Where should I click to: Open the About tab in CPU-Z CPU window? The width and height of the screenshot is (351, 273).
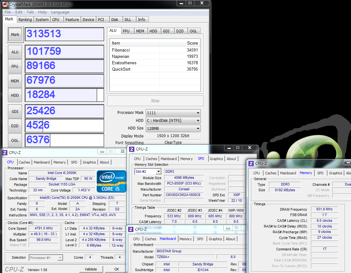(x=104, y=163)
